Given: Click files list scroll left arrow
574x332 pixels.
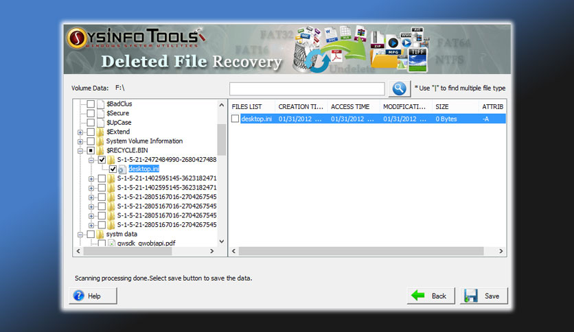Looking at the screenshot, I should click(x=233, y=251).
